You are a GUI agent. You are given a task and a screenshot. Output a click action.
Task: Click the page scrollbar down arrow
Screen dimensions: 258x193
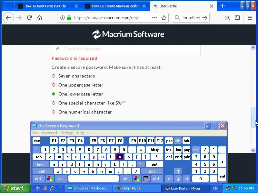253,150
